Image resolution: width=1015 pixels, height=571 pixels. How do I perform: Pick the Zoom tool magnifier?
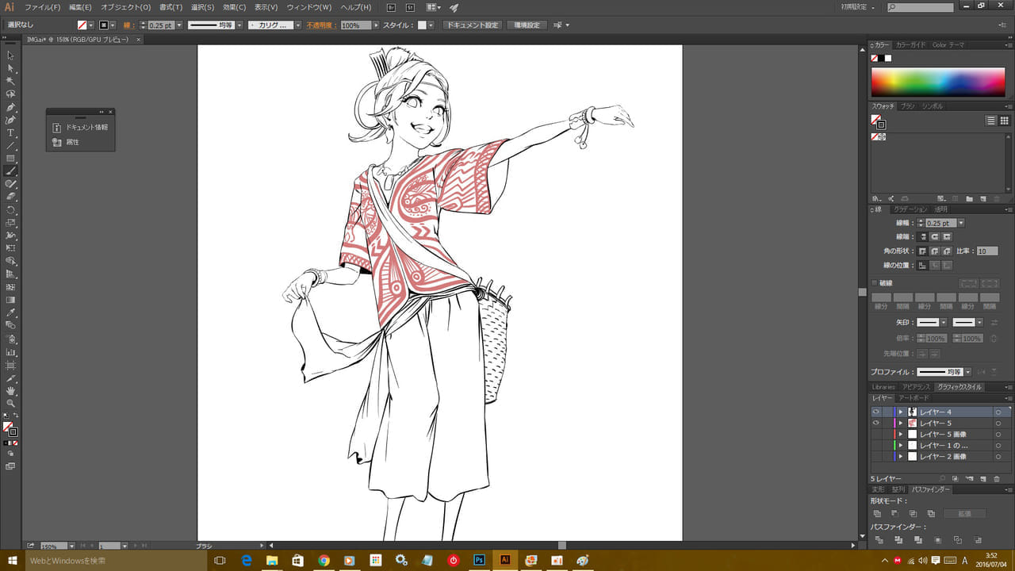pyautogui.click(x=11, y=403)
